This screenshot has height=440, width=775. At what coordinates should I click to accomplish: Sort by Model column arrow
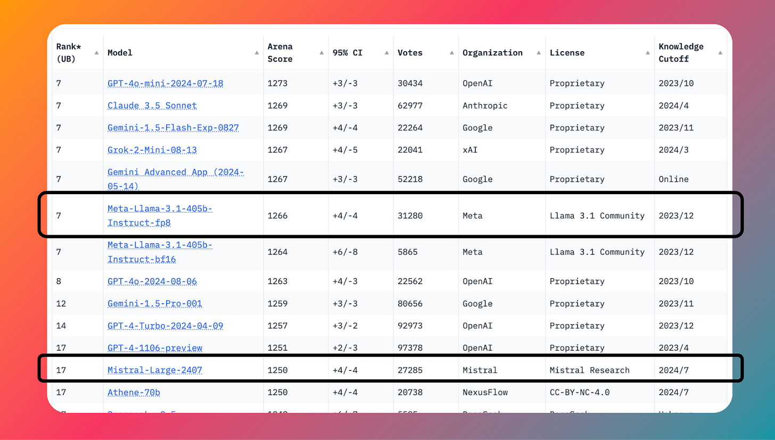point(257,53)
